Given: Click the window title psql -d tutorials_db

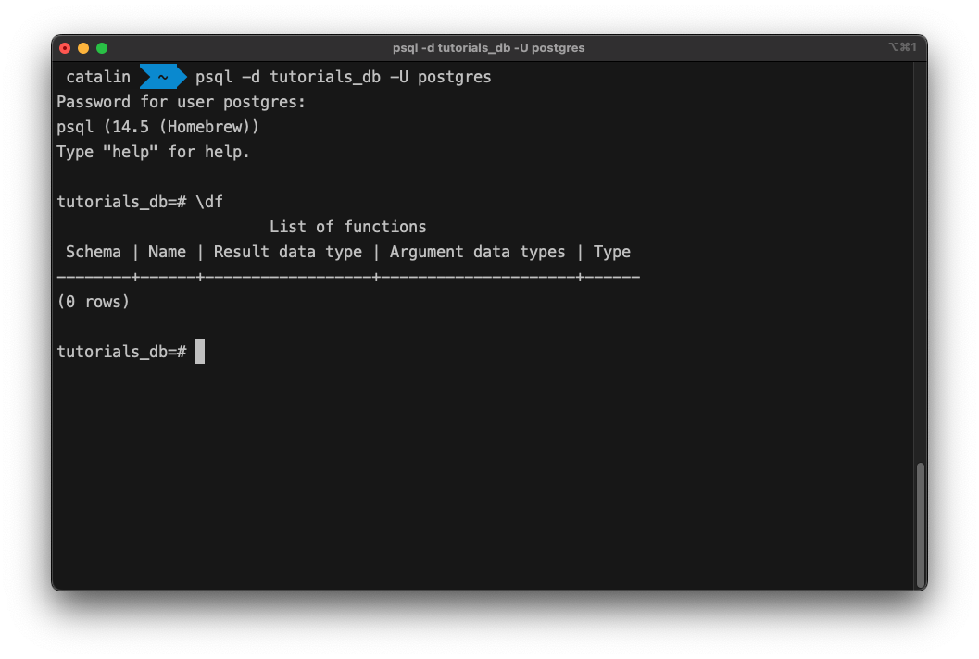Looking at the screenshot, I should pos(488,47).
